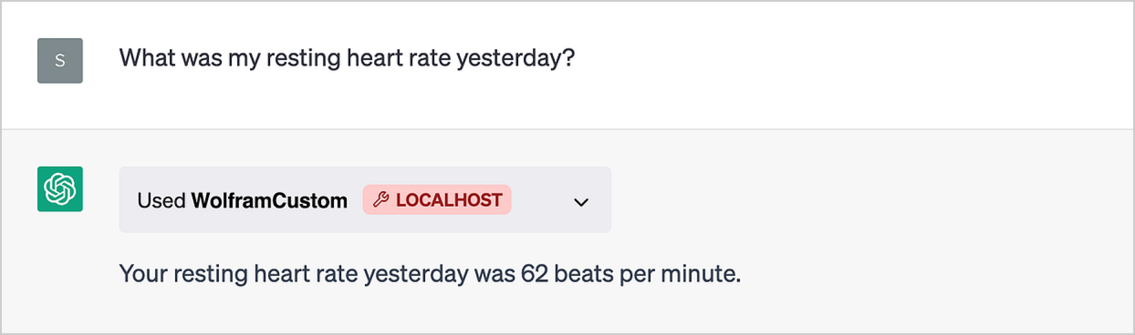Screen dimensions: 1135x335
Task: Click the white user message row background
Action: tap(852, 64)
